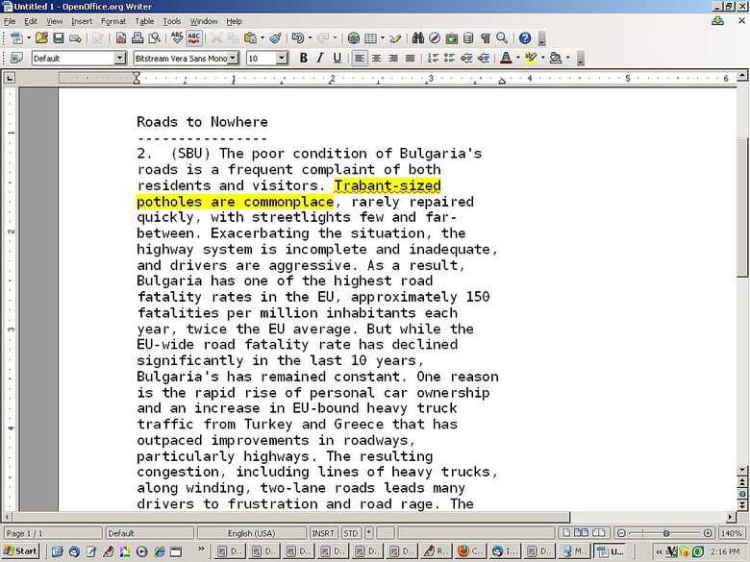Toggle AutoSpellcheck icon
The height and width of the screenshot is (562, 750).
193,38
